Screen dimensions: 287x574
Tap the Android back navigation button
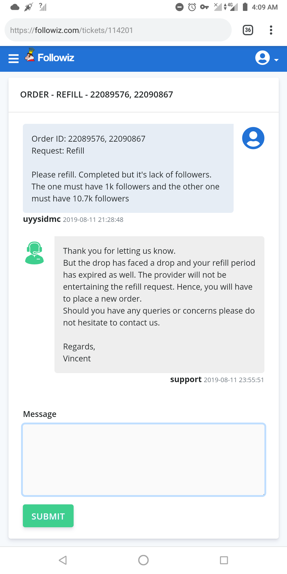click(63, 560)
